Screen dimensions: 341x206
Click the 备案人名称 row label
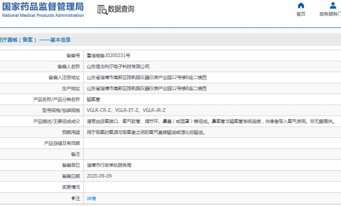click(69, 67)
